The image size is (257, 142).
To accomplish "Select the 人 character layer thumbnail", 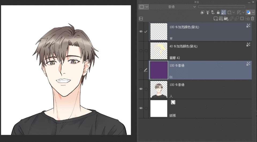I will point(159,89).
